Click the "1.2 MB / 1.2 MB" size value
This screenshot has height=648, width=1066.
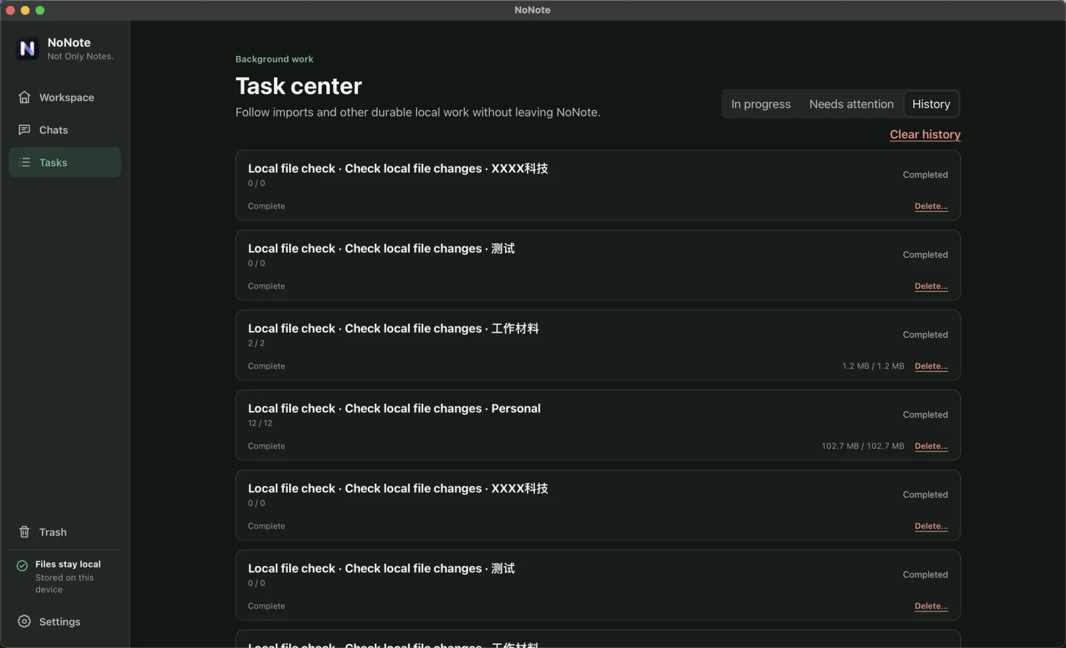click(873, 366)
